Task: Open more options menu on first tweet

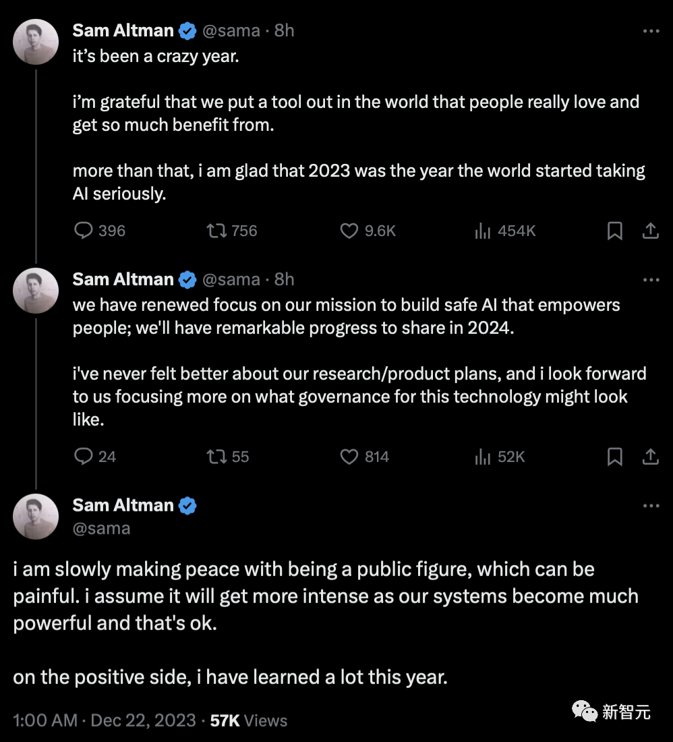Action: (x=651, y=30)
